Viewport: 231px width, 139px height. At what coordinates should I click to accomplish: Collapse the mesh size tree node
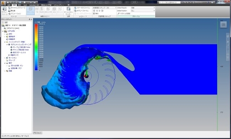5,42
